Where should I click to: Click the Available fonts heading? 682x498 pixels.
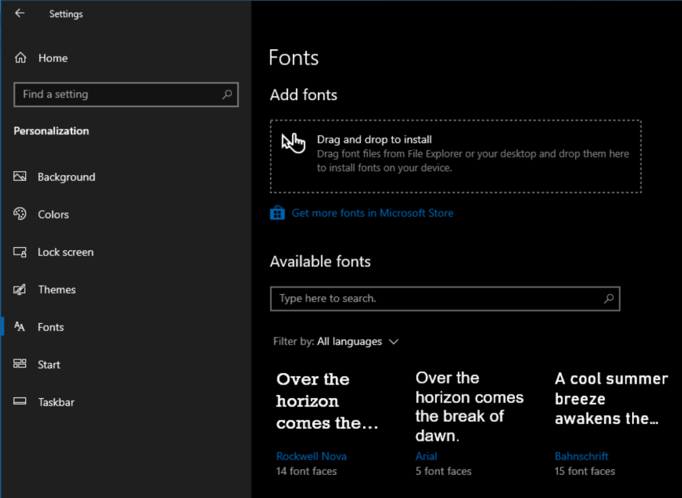point(320,262)
